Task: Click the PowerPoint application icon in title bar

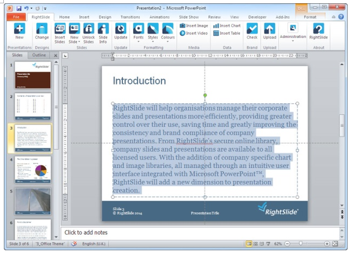Action: click(x=10, y=8)
